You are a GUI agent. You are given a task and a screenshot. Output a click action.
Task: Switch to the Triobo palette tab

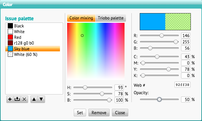111,18
